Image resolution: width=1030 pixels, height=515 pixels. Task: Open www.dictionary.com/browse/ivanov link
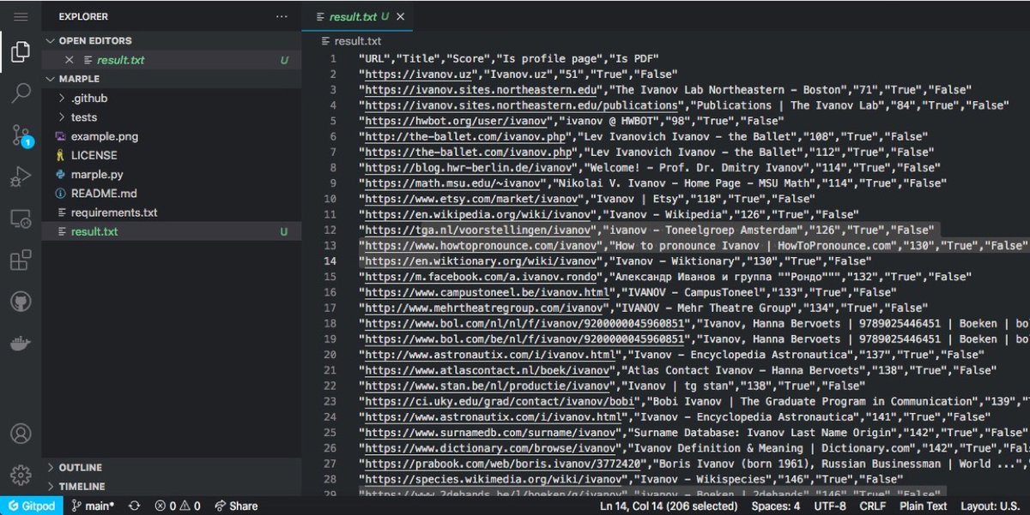[x=493, y=448]
